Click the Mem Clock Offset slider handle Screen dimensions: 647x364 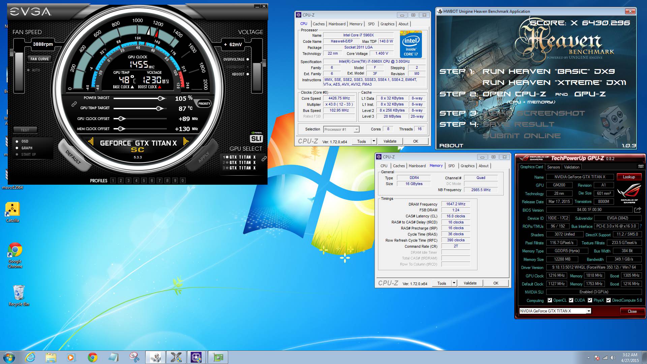tap(121, 129)
